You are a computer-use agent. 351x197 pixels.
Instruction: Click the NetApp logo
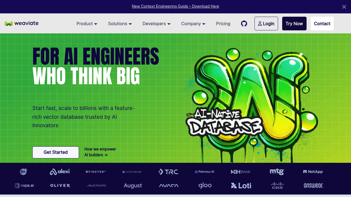click(313, 172)
